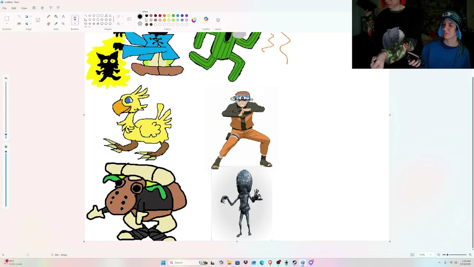Select the Fill bucket tool
Viewport: 474px width, 267px height.
click(56, 16)
